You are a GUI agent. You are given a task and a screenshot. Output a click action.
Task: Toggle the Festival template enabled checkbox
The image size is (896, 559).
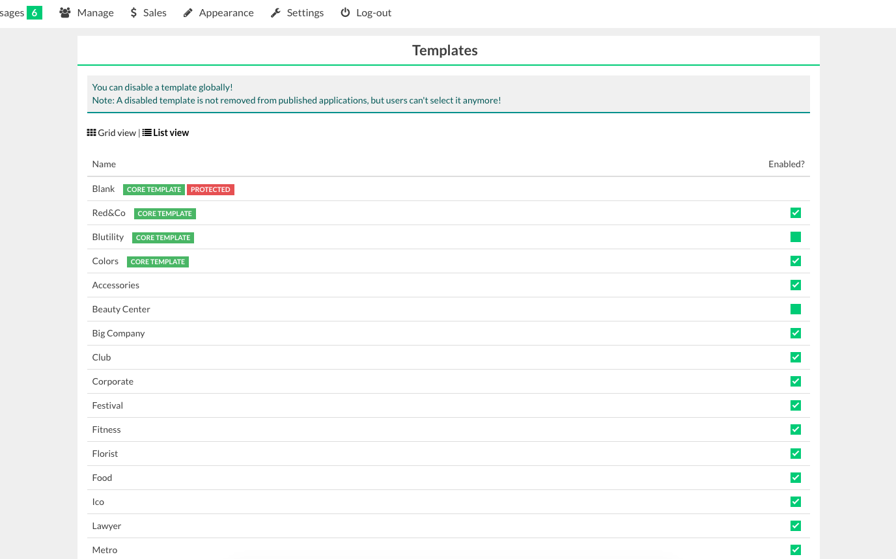795,405
